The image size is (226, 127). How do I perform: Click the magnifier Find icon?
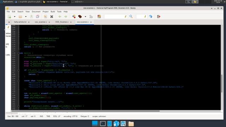(x=131, y=17)
